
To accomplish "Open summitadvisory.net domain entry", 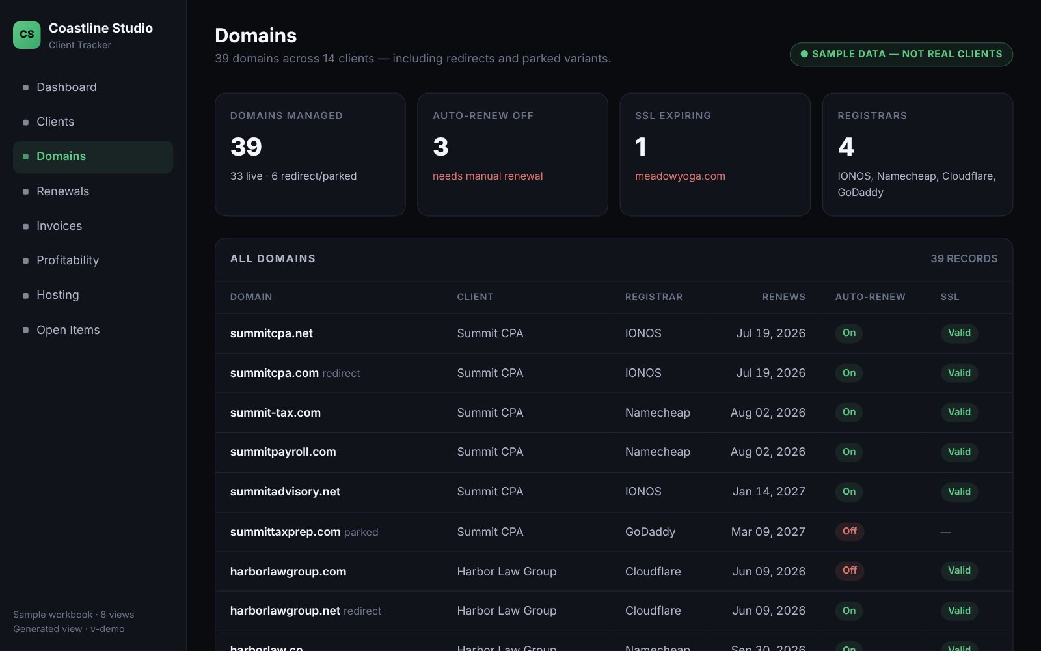I will 285,492.
